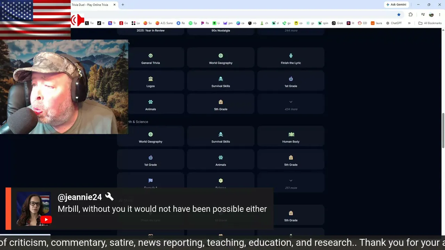Open the Extensions puzzle icon
The image size is (445, 250).
pyautogui.click(x=411, y=15)
